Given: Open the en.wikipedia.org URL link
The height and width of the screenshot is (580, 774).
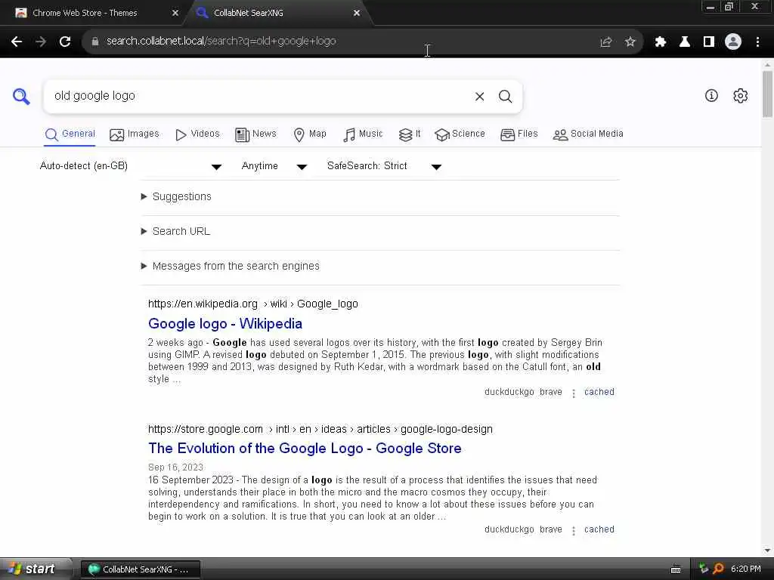Looking at the screenshot, I should click(x=252, y=304).
